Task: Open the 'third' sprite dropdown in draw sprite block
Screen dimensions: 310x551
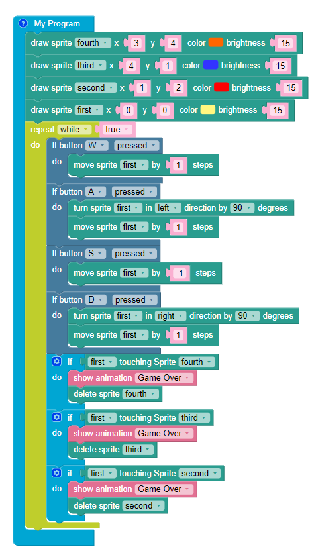Action: [x=90, y=66]
